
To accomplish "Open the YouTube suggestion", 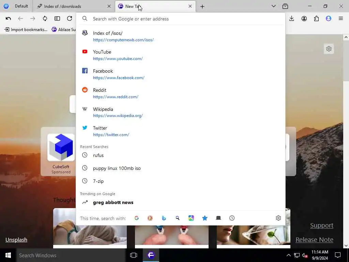I will pos(181,55).
